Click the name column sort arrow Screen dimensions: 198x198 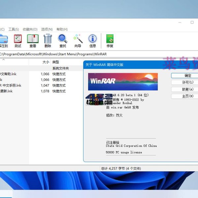[4, 59]
